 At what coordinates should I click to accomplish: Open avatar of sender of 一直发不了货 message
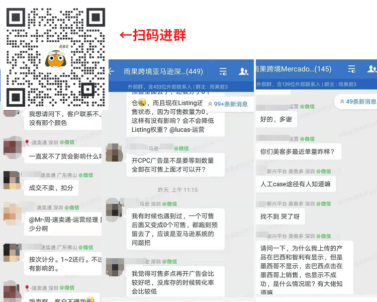[x=12, y=148]
